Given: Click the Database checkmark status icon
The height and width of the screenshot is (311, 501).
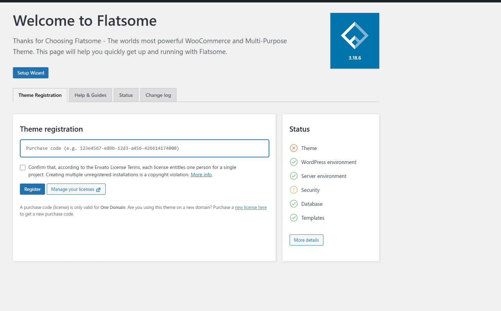Looking at the screenshot, I should click(x=294, y=204).
